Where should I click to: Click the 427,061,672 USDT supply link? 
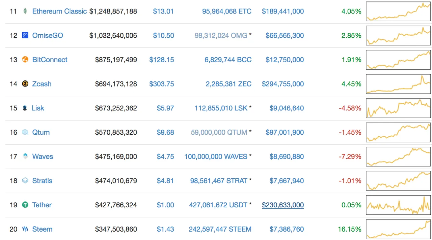[x=218, y=205]
